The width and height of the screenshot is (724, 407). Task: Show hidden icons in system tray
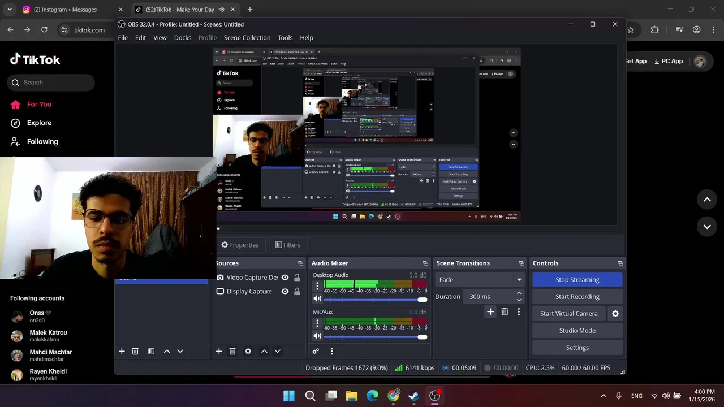604,396
